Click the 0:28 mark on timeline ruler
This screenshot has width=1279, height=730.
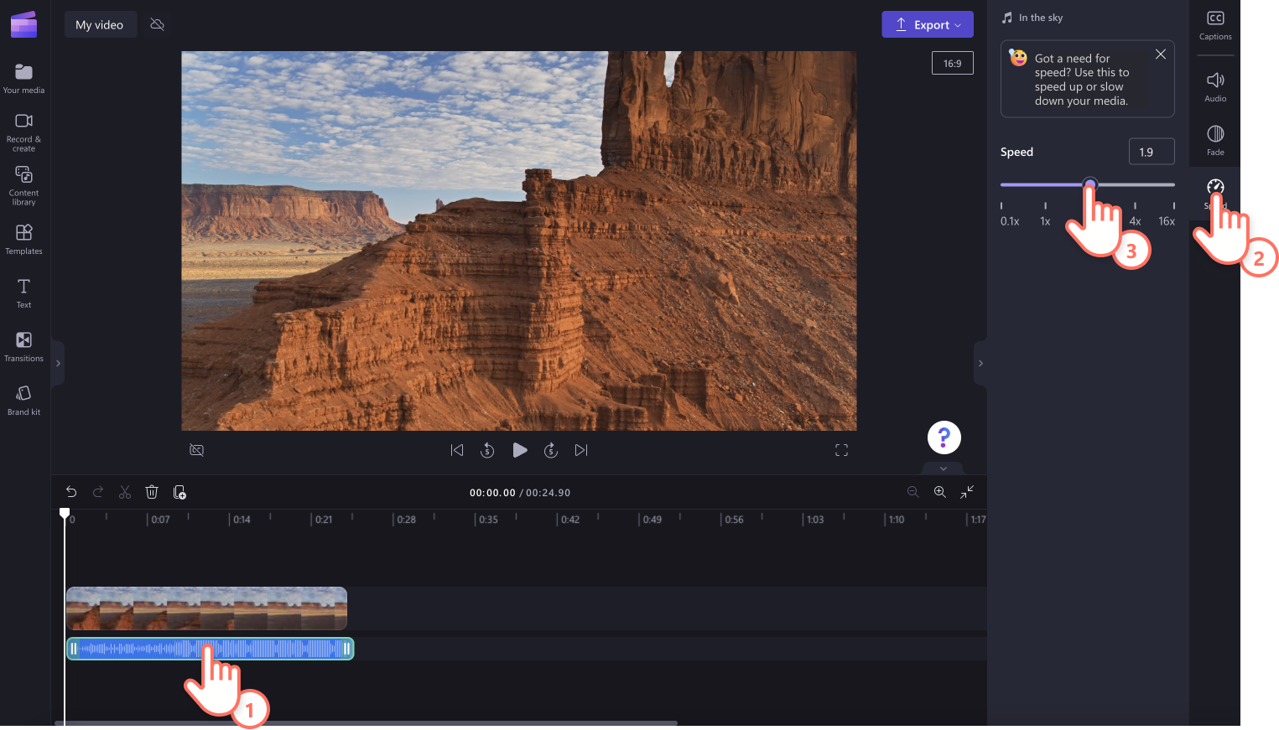pos(406,520)
